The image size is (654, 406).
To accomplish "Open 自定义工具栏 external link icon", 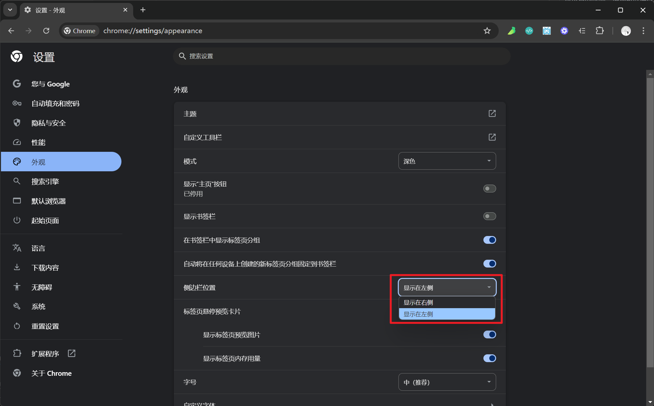I will 492,137.
